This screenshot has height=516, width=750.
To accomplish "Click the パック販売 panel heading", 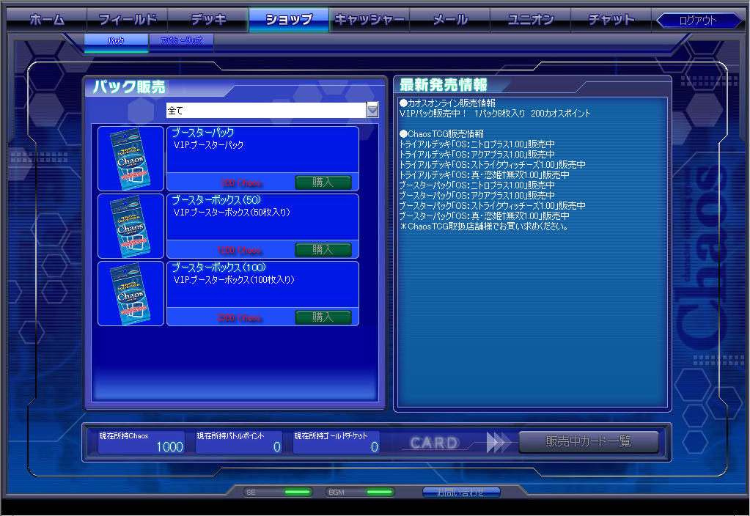I will (129, 87).
